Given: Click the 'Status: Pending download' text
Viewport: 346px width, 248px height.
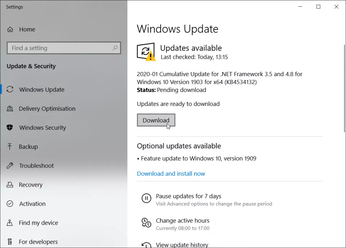Looking at the screenshot, I should tap(171, 90).
